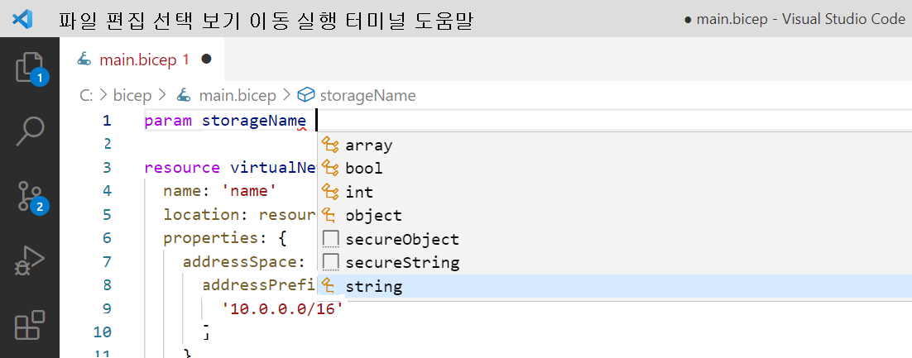Click the VS Code logo icon
912x358 pixels.
pyautogui.click(x=22, y=19)
